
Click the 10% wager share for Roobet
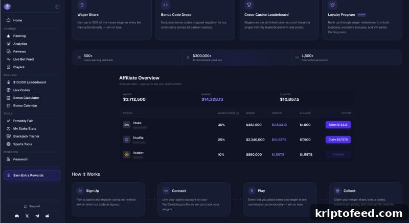[221, 155]
